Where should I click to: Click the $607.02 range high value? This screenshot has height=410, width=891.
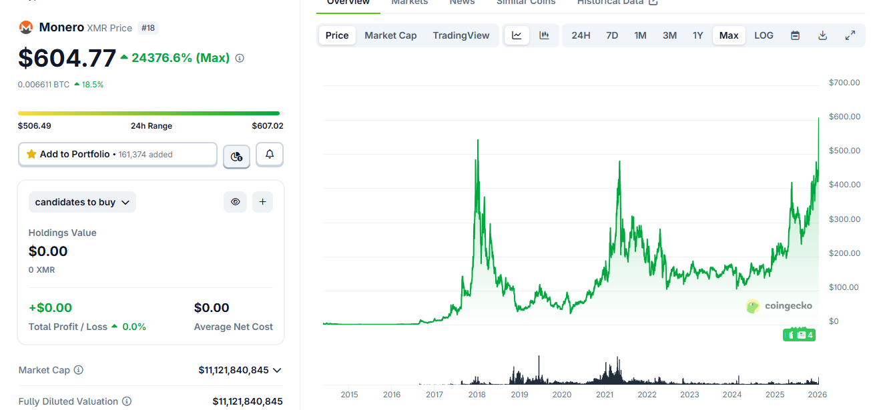point(268,126)
